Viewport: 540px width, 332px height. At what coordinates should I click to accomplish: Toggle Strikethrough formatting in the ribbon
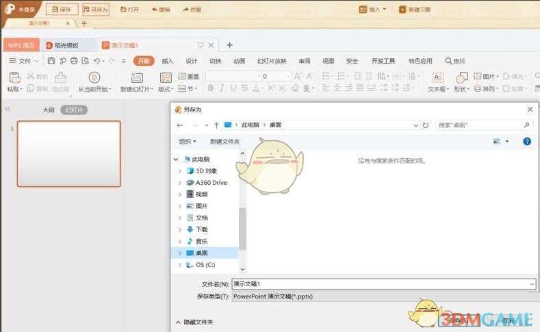pyautogui.click(x=244, y=88)
